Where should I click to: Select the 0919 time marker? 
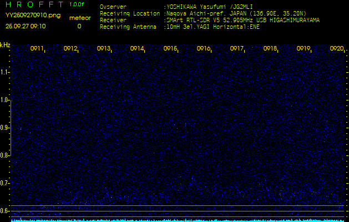tap(304, 49)
